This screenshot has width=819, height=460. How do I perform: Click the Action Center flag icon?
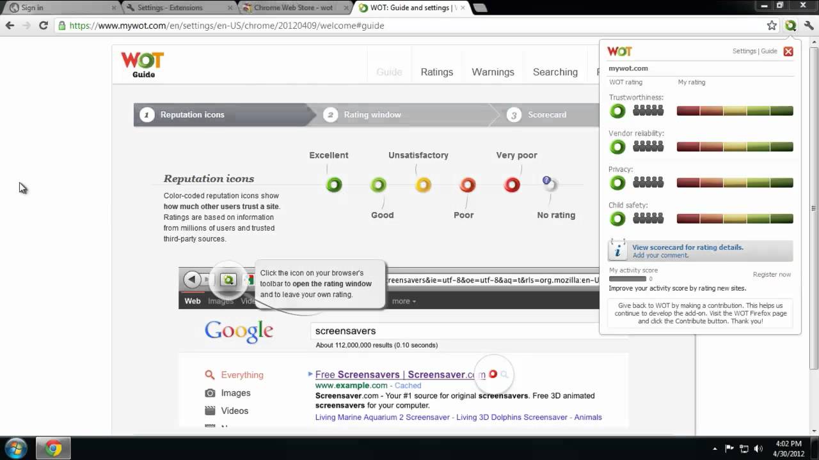pyautogui.click(x=729, y=448)
